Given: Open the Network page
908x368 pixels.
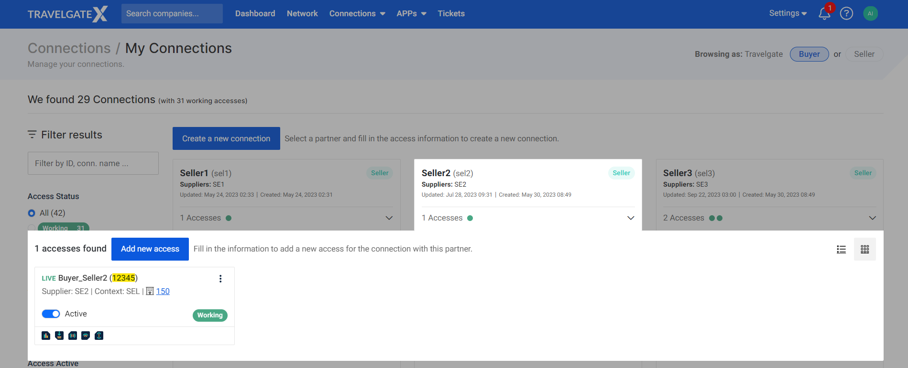Looking at the screenshot, I should [x=302, y=13].
